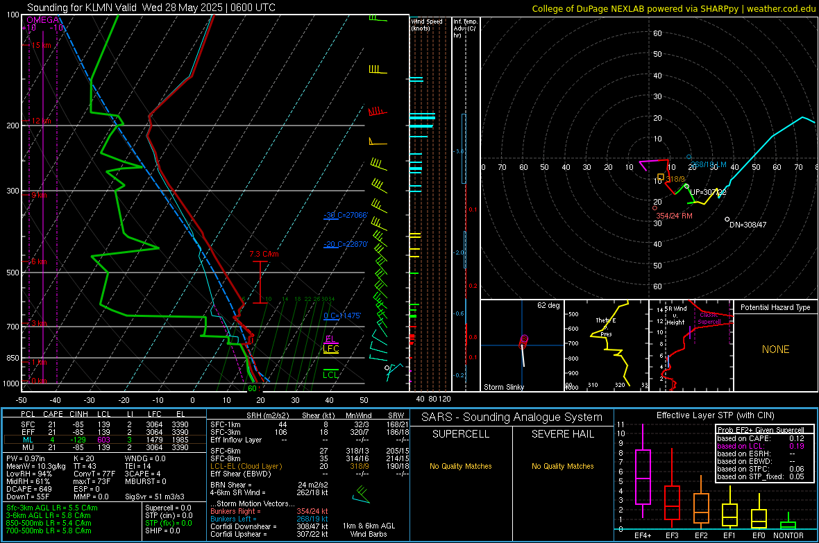Click the yellow NONE hazard type
This screenshot has height=543, width=819.
click(775, 350)
